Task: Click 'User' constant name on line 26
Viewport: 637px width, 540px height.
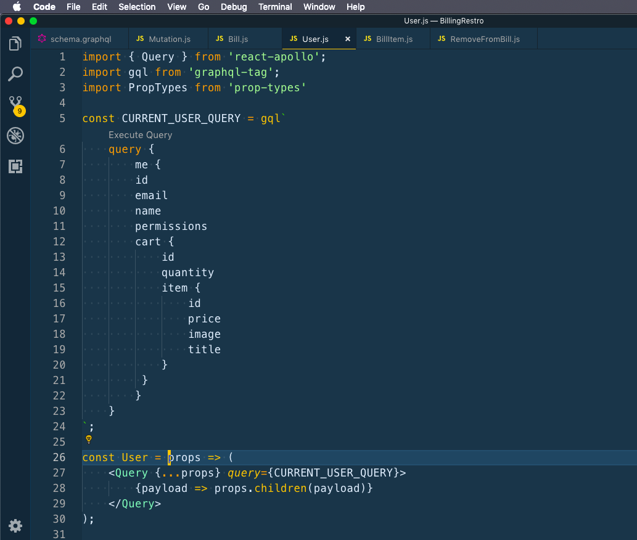Action: click(134, 457)
